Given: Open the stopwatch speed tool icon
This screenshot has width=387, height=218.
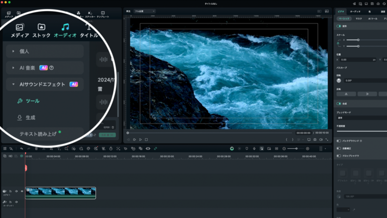Looking at the screenshot, I should (x=111, y=149).
